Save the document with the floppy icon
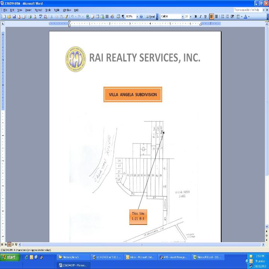The image size is (269, 269). tap(14, 17)
